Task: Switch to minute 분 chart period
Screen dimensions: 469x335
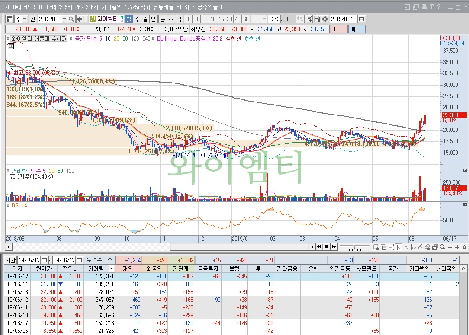Action: tap(163, 19)
